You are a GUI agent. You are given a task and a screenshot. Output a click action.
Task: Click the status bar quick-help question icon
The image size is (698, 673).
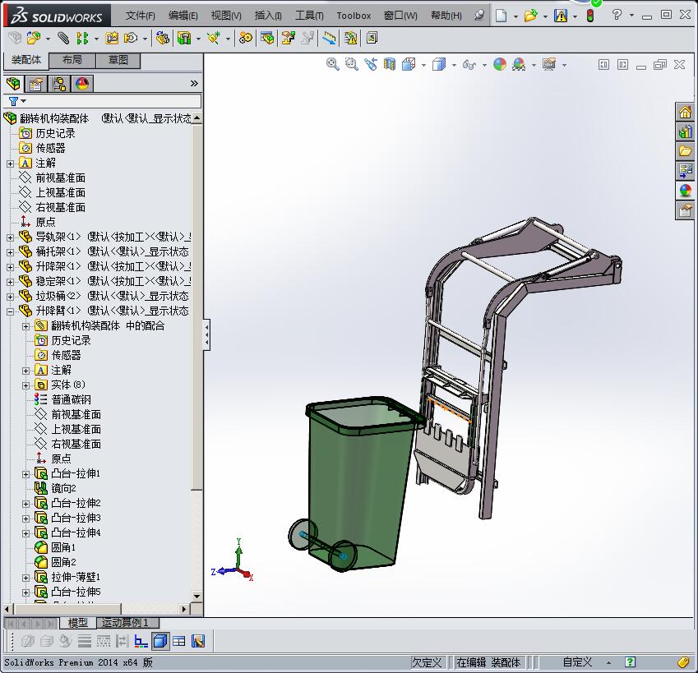click(x=630, y=661)
